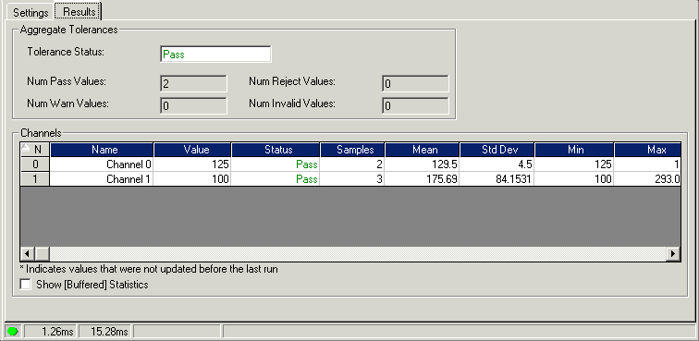699x341 pixels.
Task: Click the Max column header
Action: pyautogui.click(x=647, y=150)
